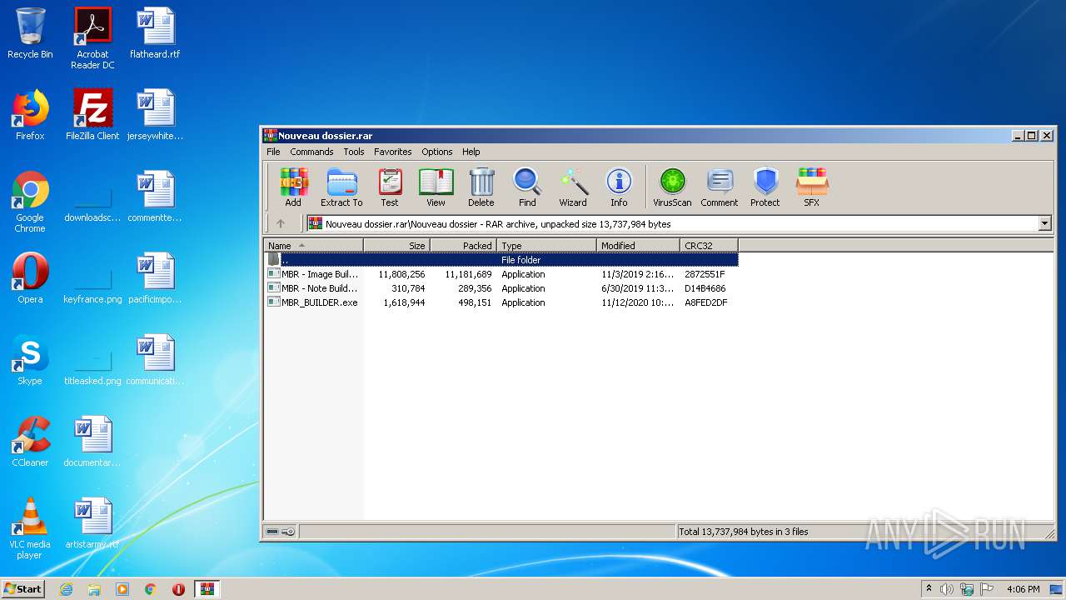
Task: Select MBR_BUILDER.exe file row
Action: pyautogui.click(x=501, y=302)
